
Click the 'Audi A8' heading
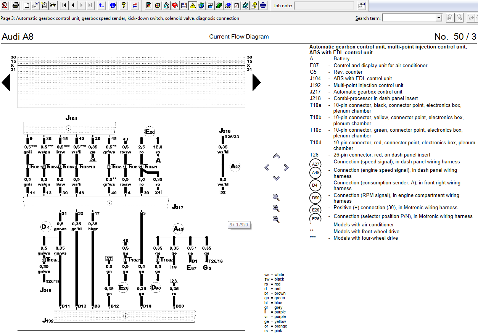tap(18, 37)
